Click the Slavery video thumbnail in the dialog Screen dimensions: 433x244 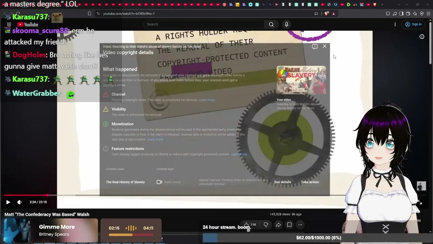[301, 80]
